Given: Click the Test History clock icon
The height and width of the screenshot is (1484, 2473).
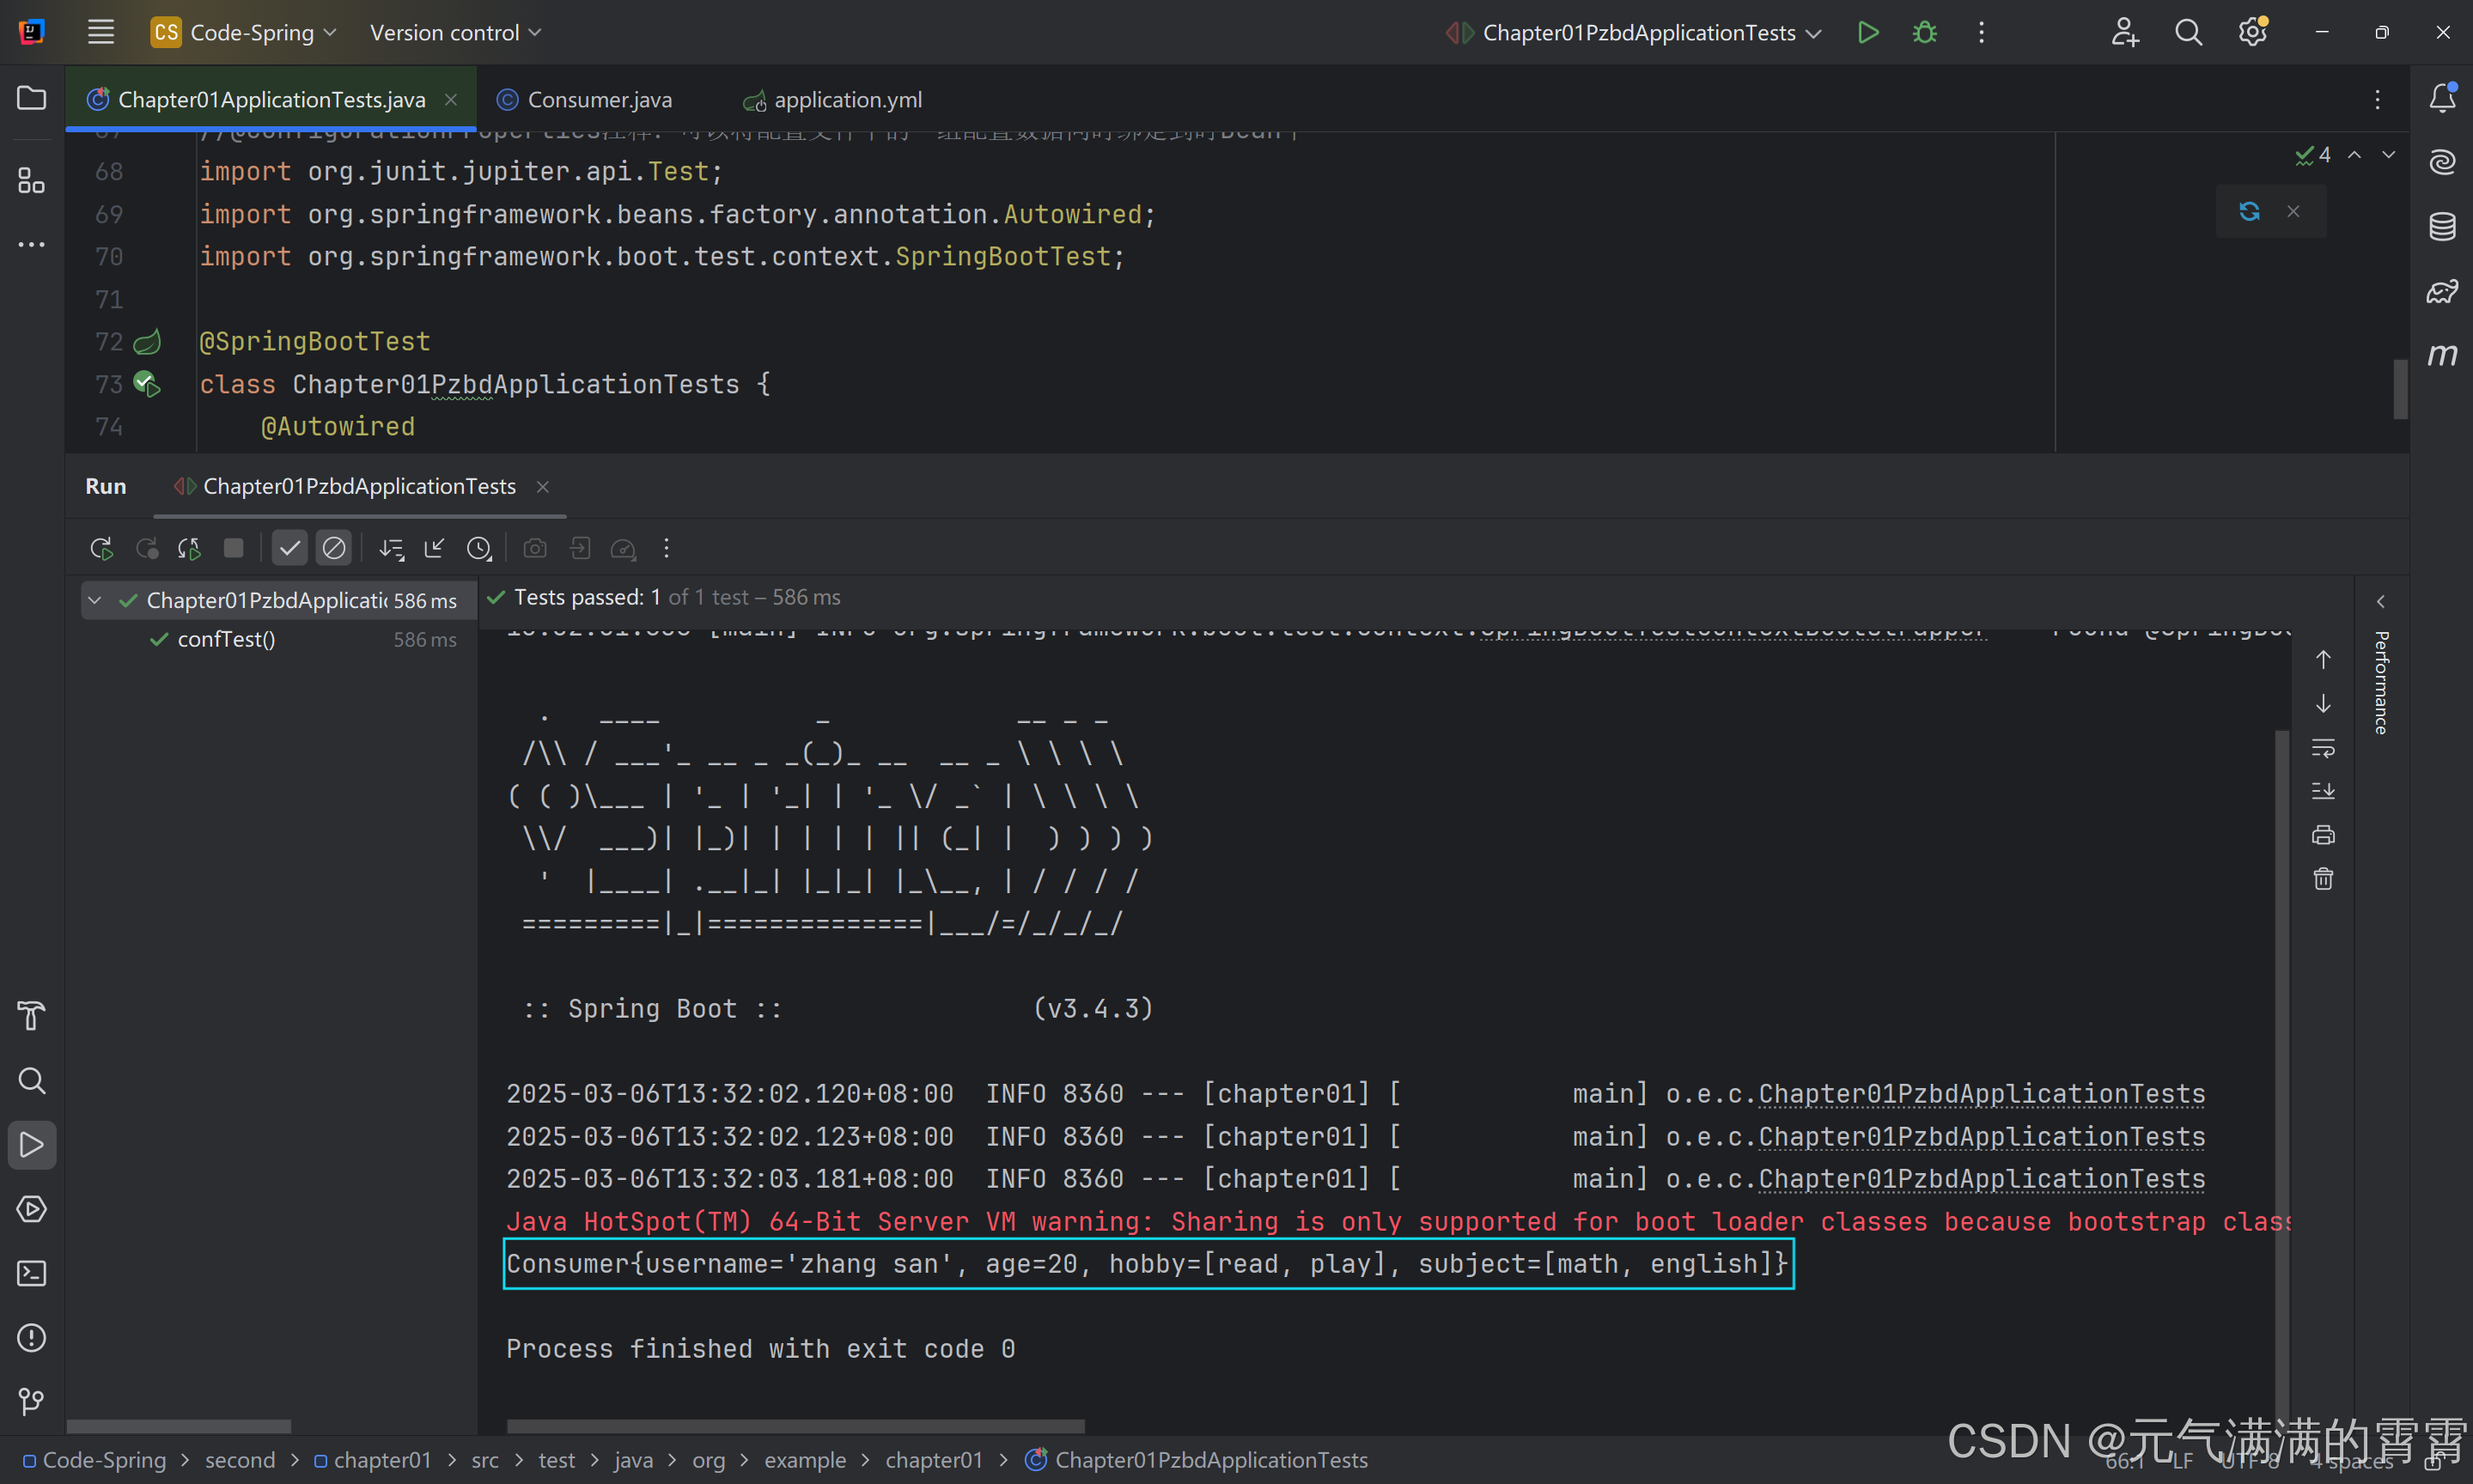Looking at the screenshot, I should 479,548.
